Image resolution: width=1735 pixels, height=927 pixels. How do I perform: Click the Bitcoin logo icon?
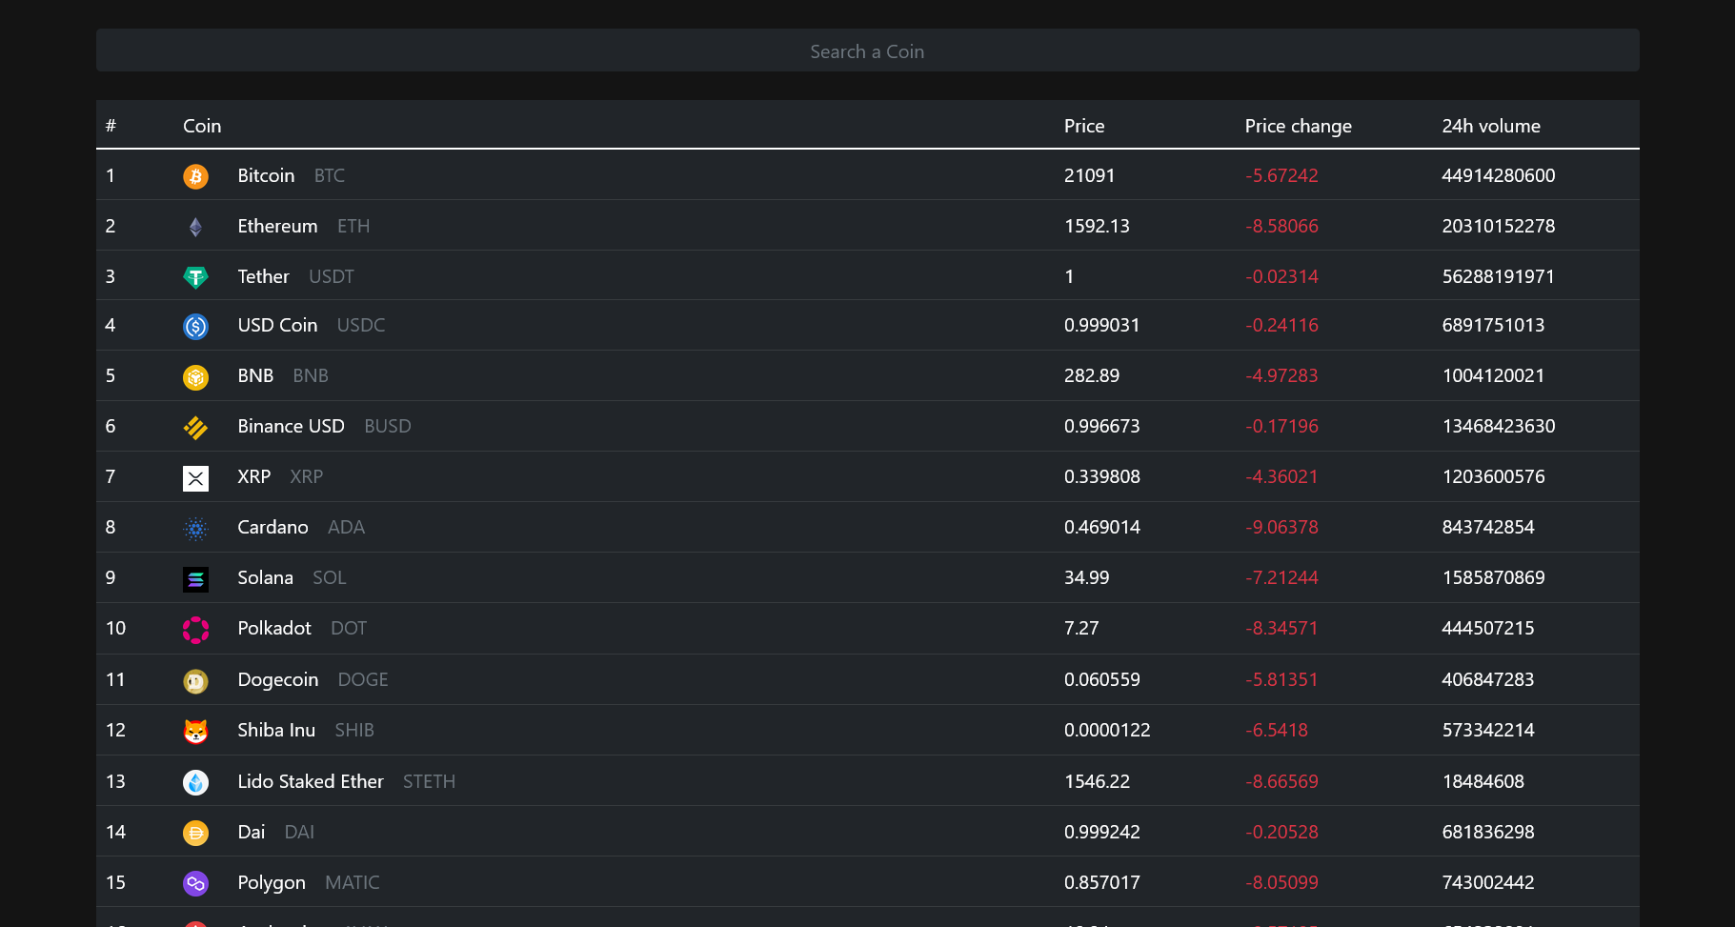195,176
